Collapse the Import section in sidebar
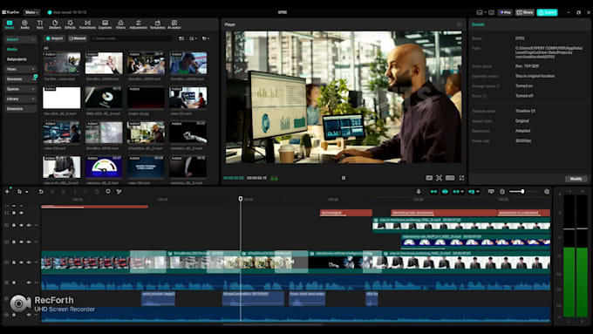 pyautogui.click(x=33, y=39)
